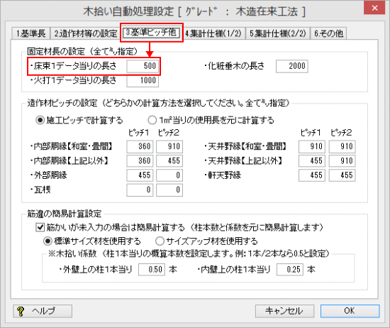
Task: Close the dialog with the X icon
Action: (374, 8)
